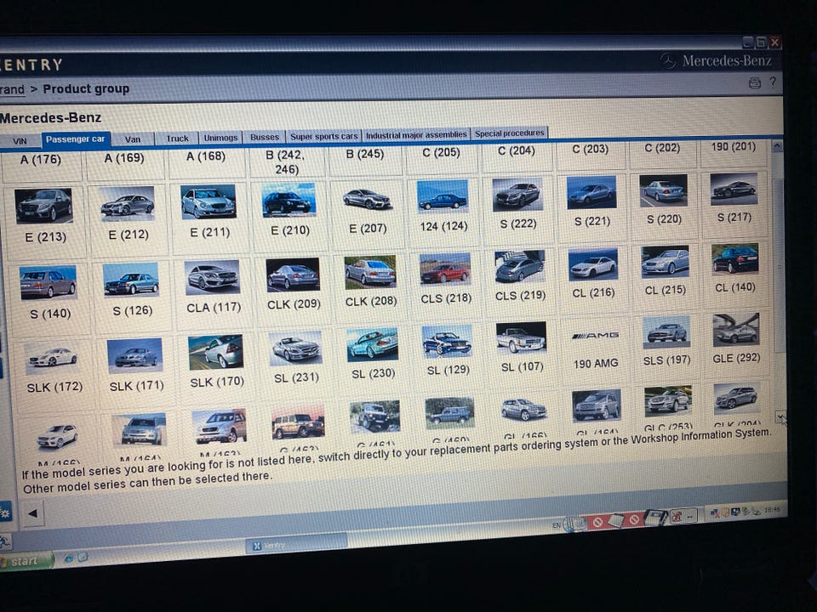This screenshot has width=817, height=612.
Task: Select model series A (169)
Action: point(124,158)
